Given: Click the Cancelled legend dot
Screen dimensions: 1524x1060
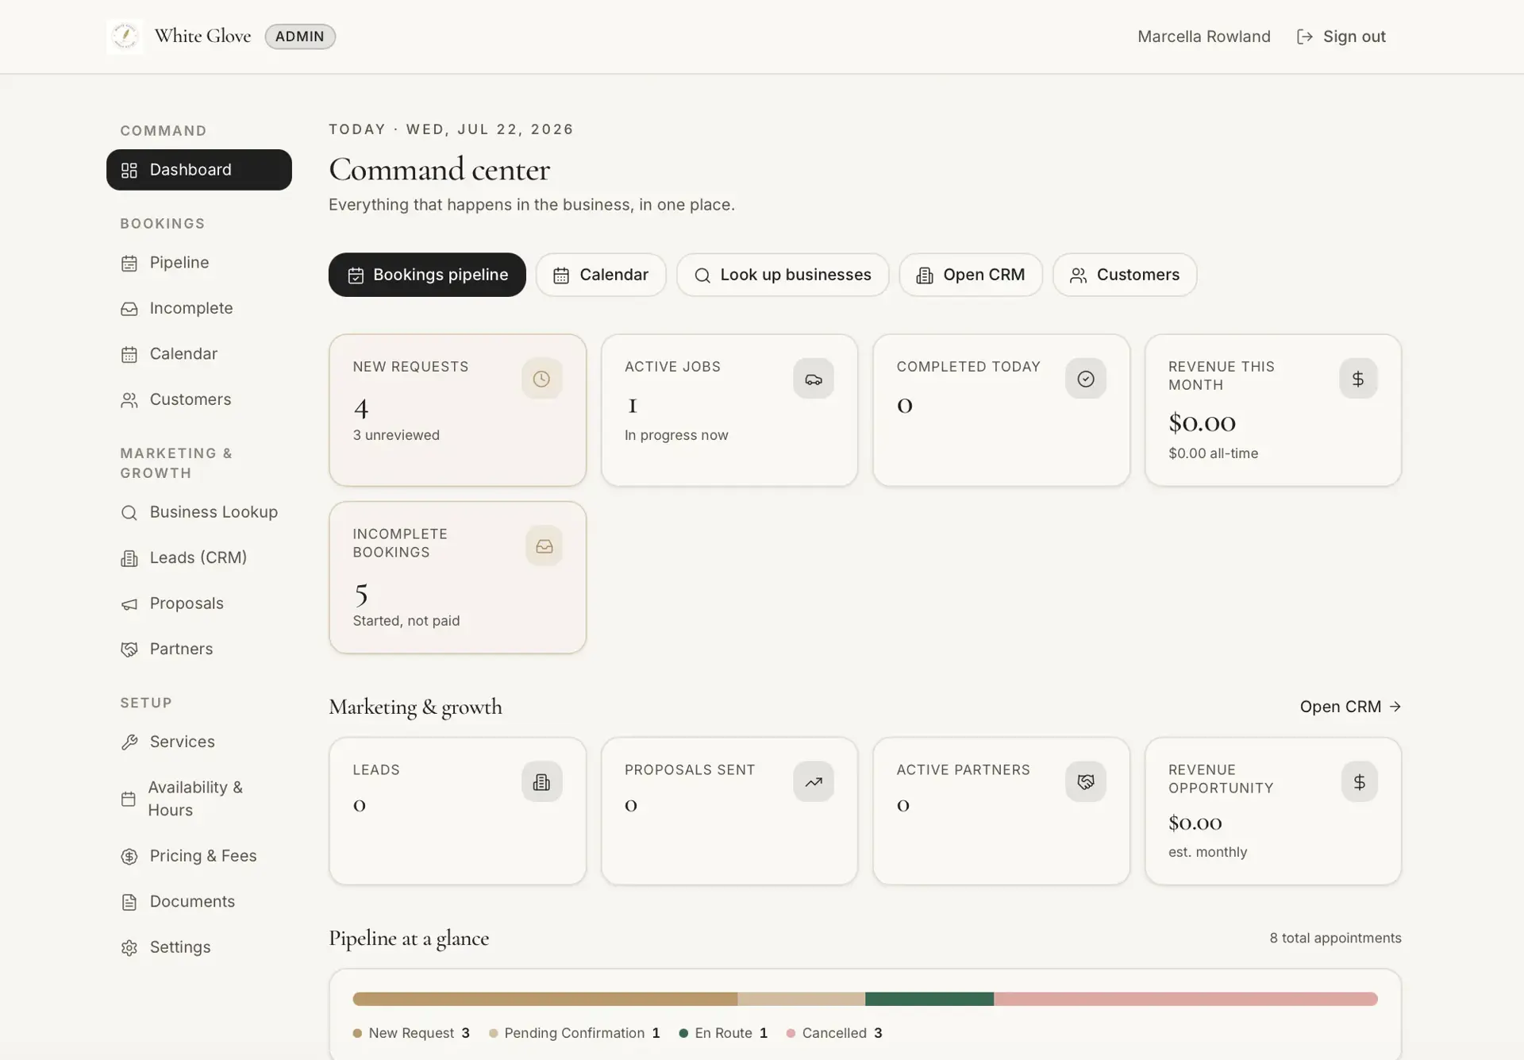Looking at the screenshot, I should click(x=791, y=1033).
